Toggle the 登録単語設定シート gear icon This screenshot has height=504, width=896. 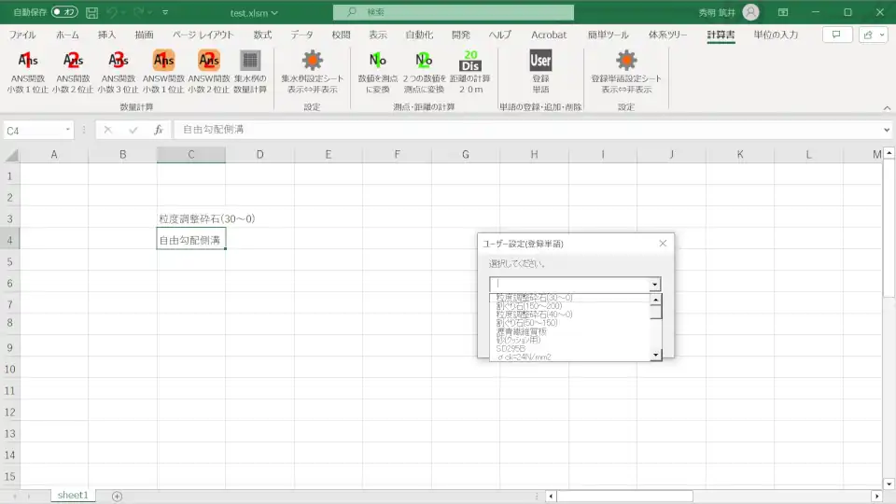coord(626,62)
